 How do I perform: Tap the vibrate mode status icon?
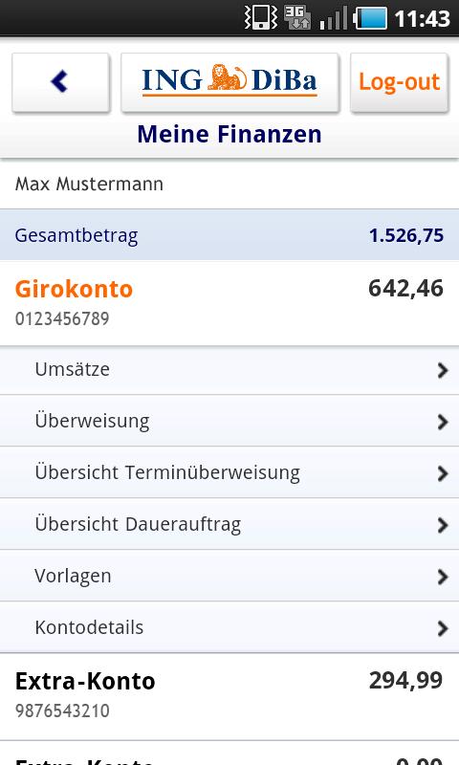coord(260,18)
